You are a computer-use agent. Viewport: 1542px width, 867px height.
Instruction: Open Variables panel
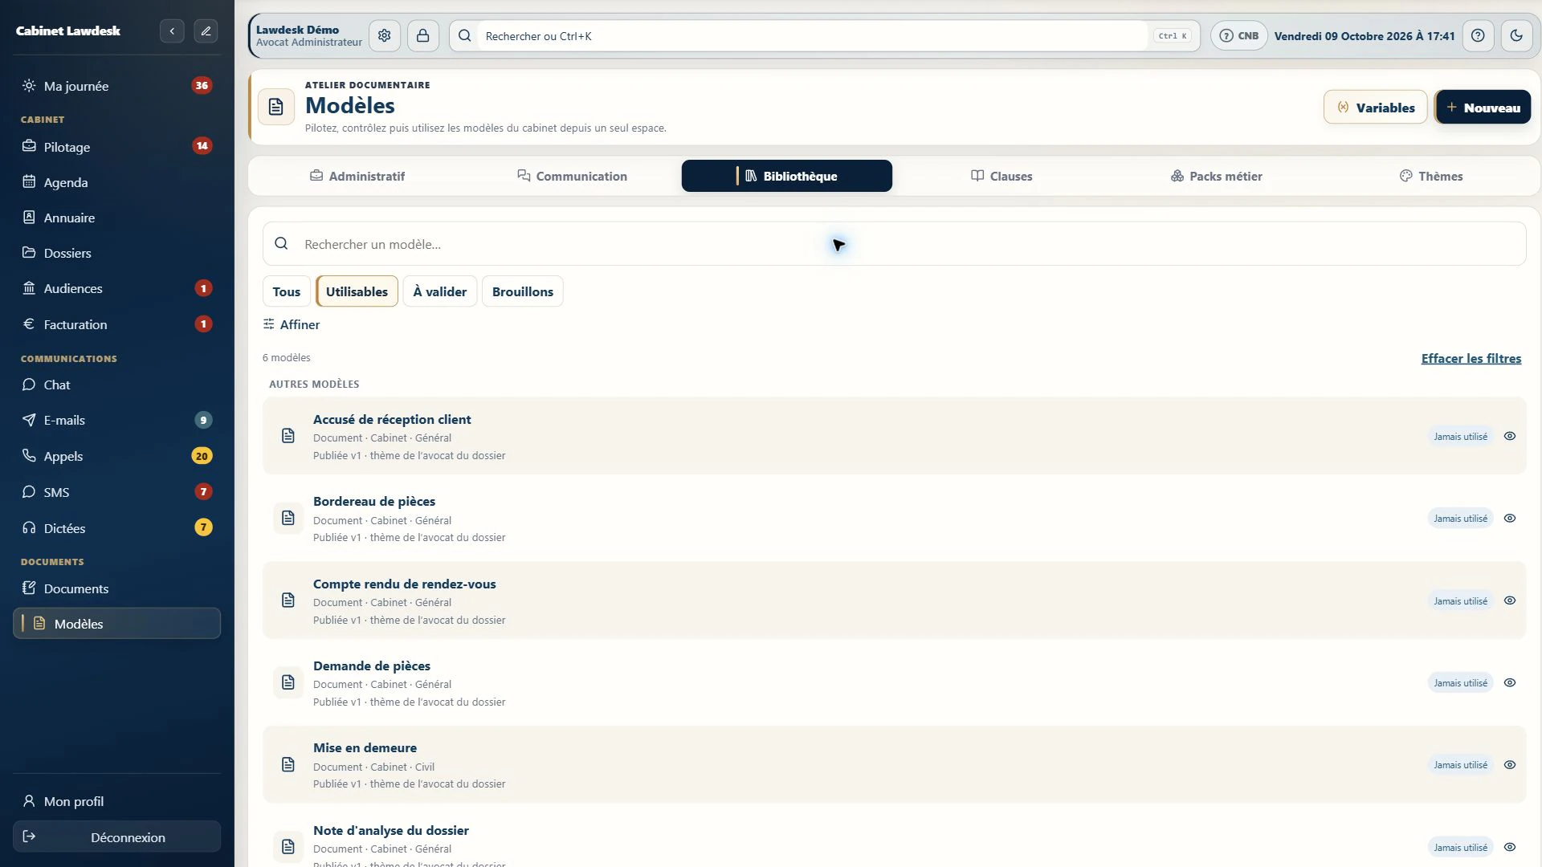1376,108
